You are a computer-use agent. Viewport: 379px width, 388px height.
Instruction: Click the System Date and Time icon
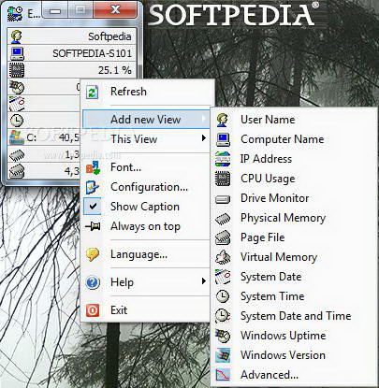223,316
